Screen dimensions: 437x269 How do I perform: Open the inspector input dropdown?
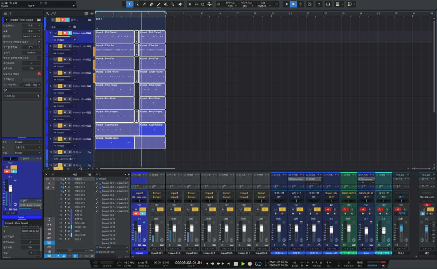tap(28, 147)
